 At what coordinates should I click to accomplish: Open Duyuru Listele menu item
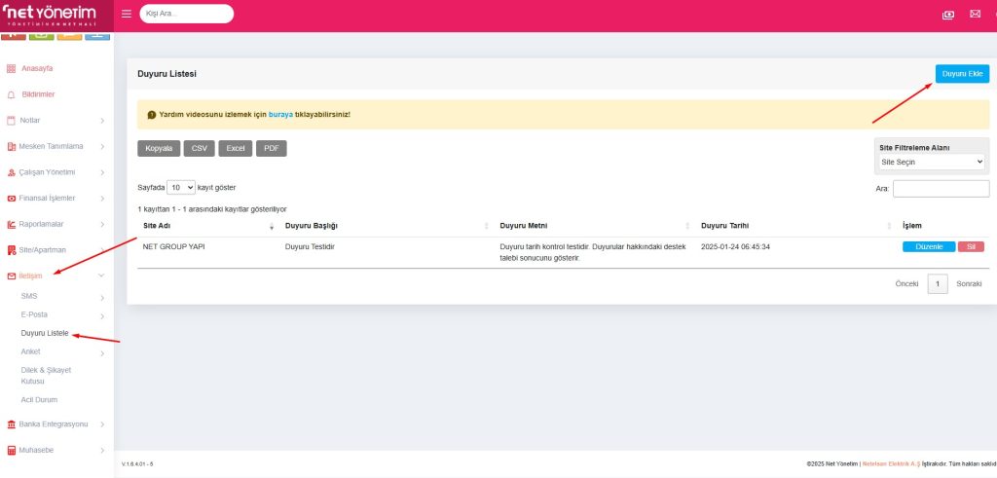click(x=44, y=333)
